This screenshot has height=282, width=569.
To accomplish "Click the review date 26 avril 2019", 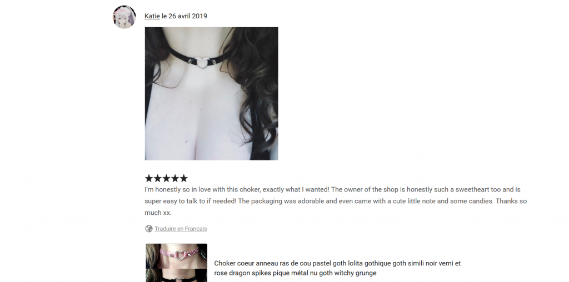I will (184, 16).
